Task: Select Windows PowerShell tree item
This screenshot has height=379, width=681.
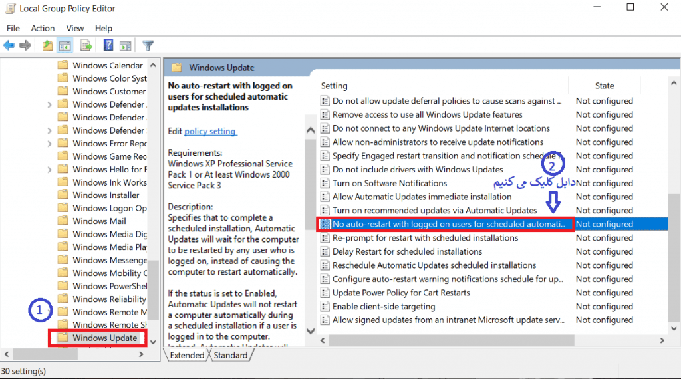Action: [x=110, y=286]
